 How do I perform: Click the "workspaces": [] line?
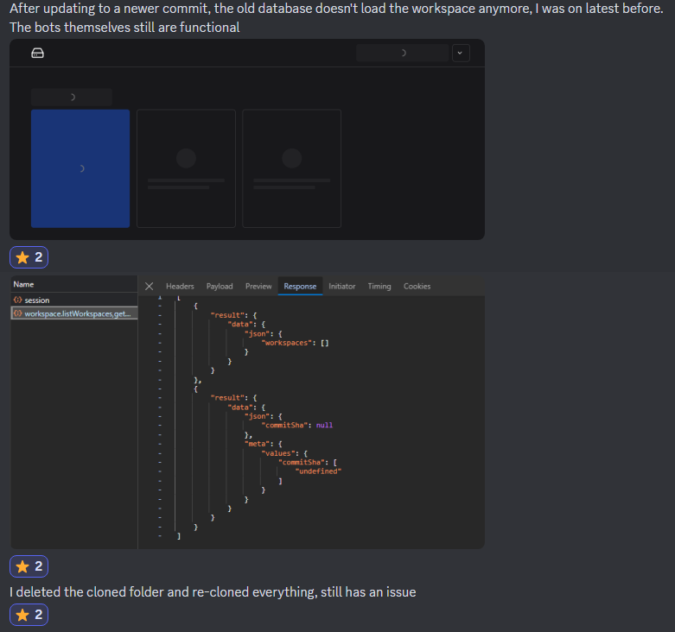pyautogui.click(x=296, y=343)
